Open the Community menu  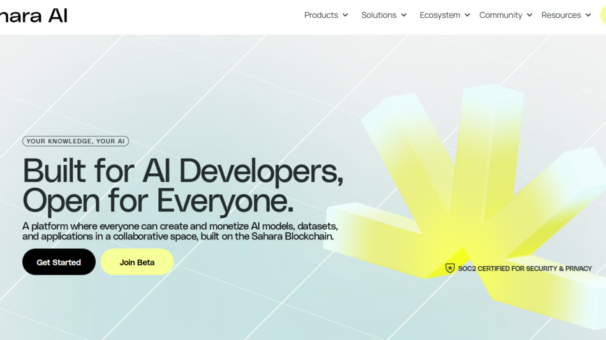501,15
